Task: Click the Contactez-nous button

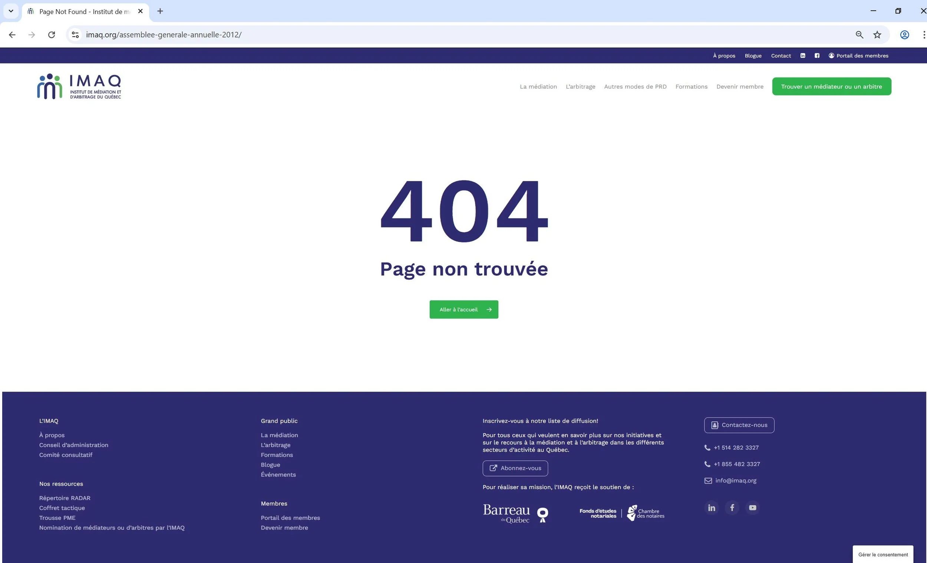Action: click(x=739, y=425)
